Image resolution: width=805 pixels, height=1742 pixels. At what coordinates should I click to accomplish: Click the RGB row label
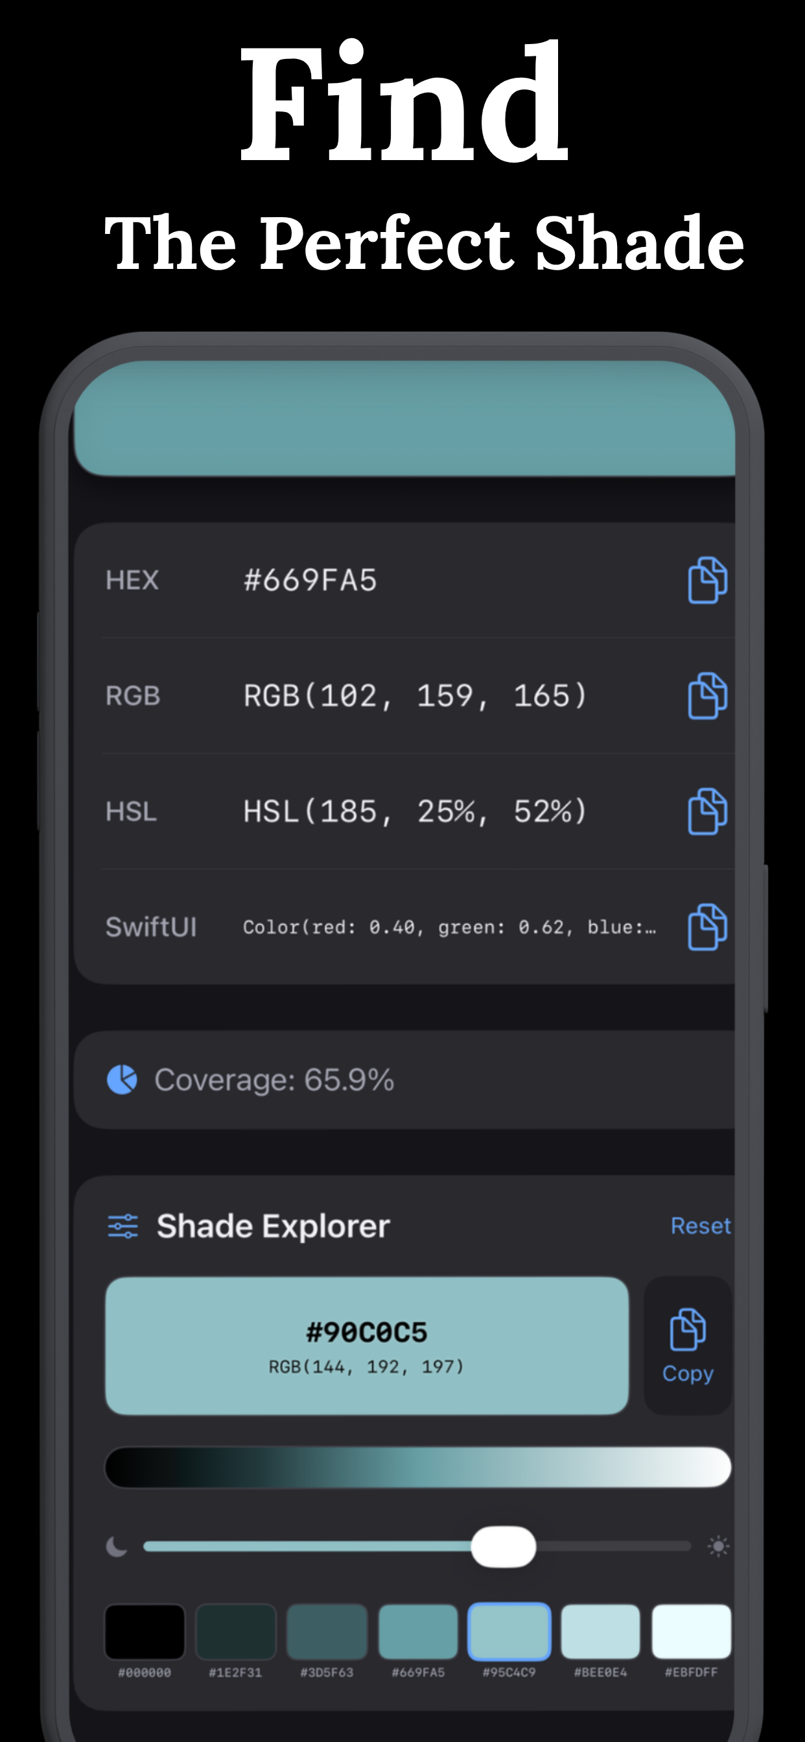[x=133, y=696]
